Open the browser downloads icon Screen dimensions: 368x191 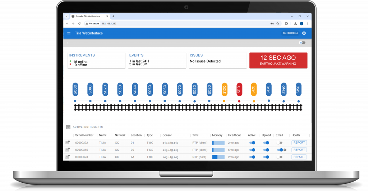pyautogui.click(x=295, y=24)
